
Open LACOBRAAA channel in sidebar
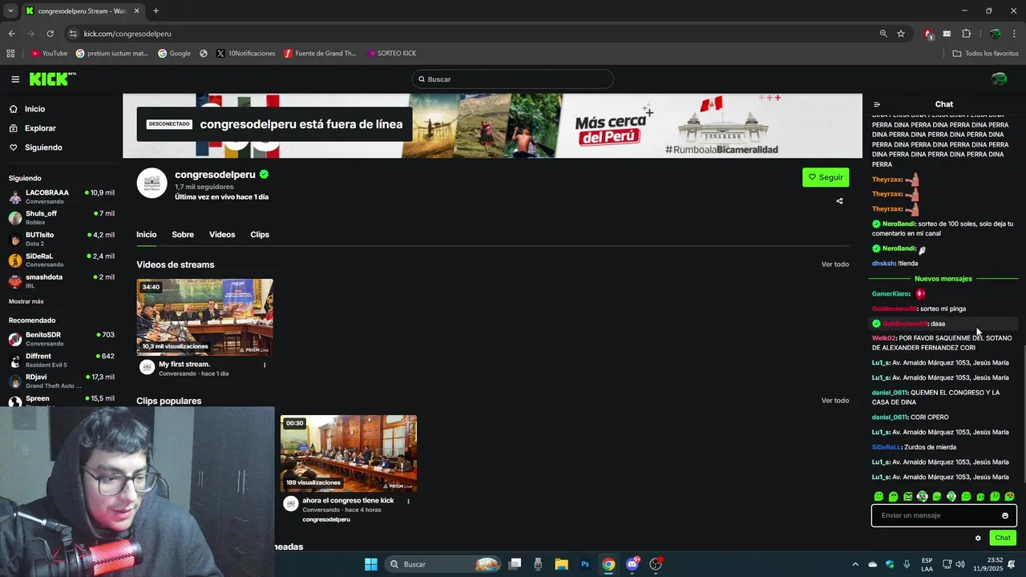point(62,196)
